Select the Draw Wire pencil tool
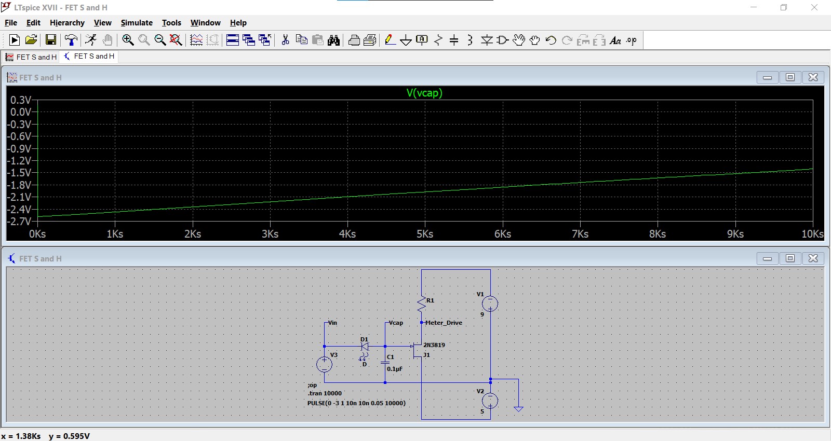 (x=390, y=40)
